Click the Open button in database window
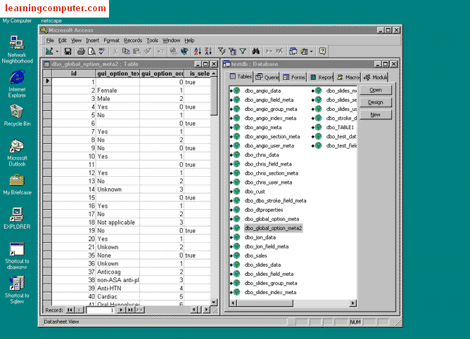 (376, 90)
